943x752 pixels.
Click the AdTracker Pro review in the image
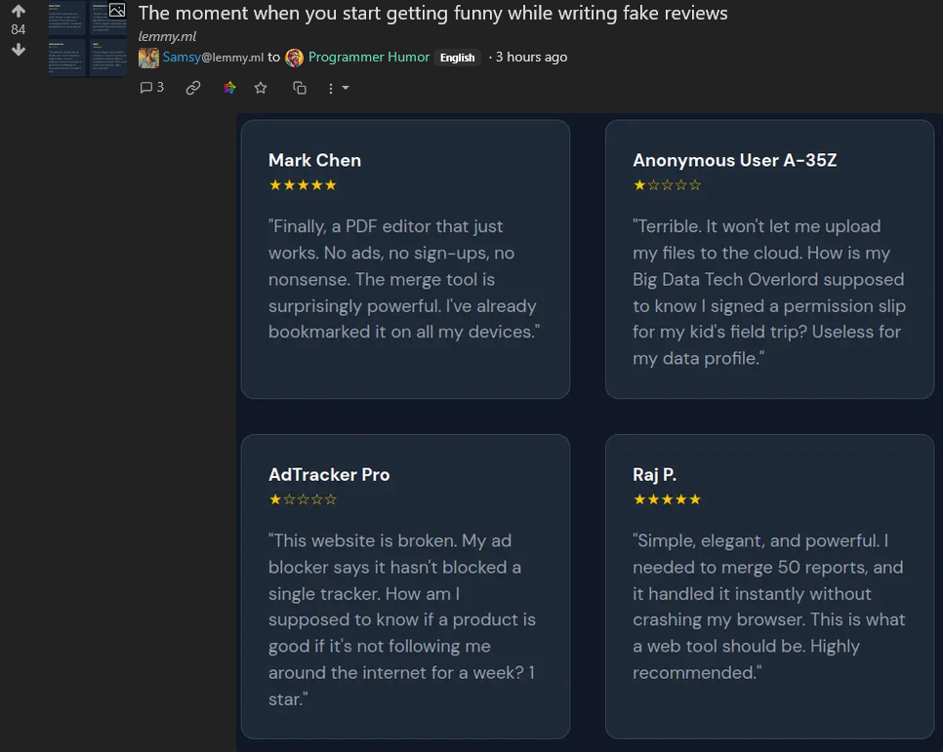click(405, 587)
